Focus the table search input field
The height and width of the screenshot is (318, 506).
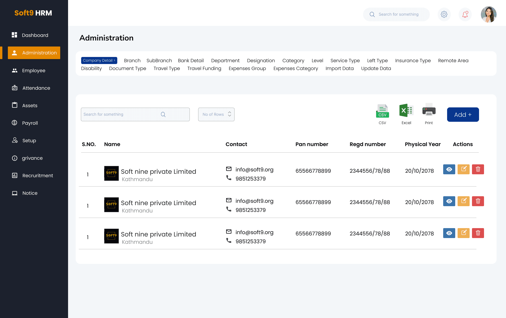click(135, 114)
